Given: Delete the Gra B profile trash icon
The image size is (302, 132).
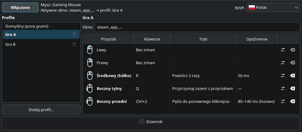Looking at the screenshot, I should click(74, 44).
